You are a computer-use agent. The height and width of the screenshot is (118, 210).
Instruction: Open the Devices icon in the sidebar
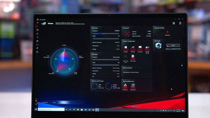tap(38, 30)
